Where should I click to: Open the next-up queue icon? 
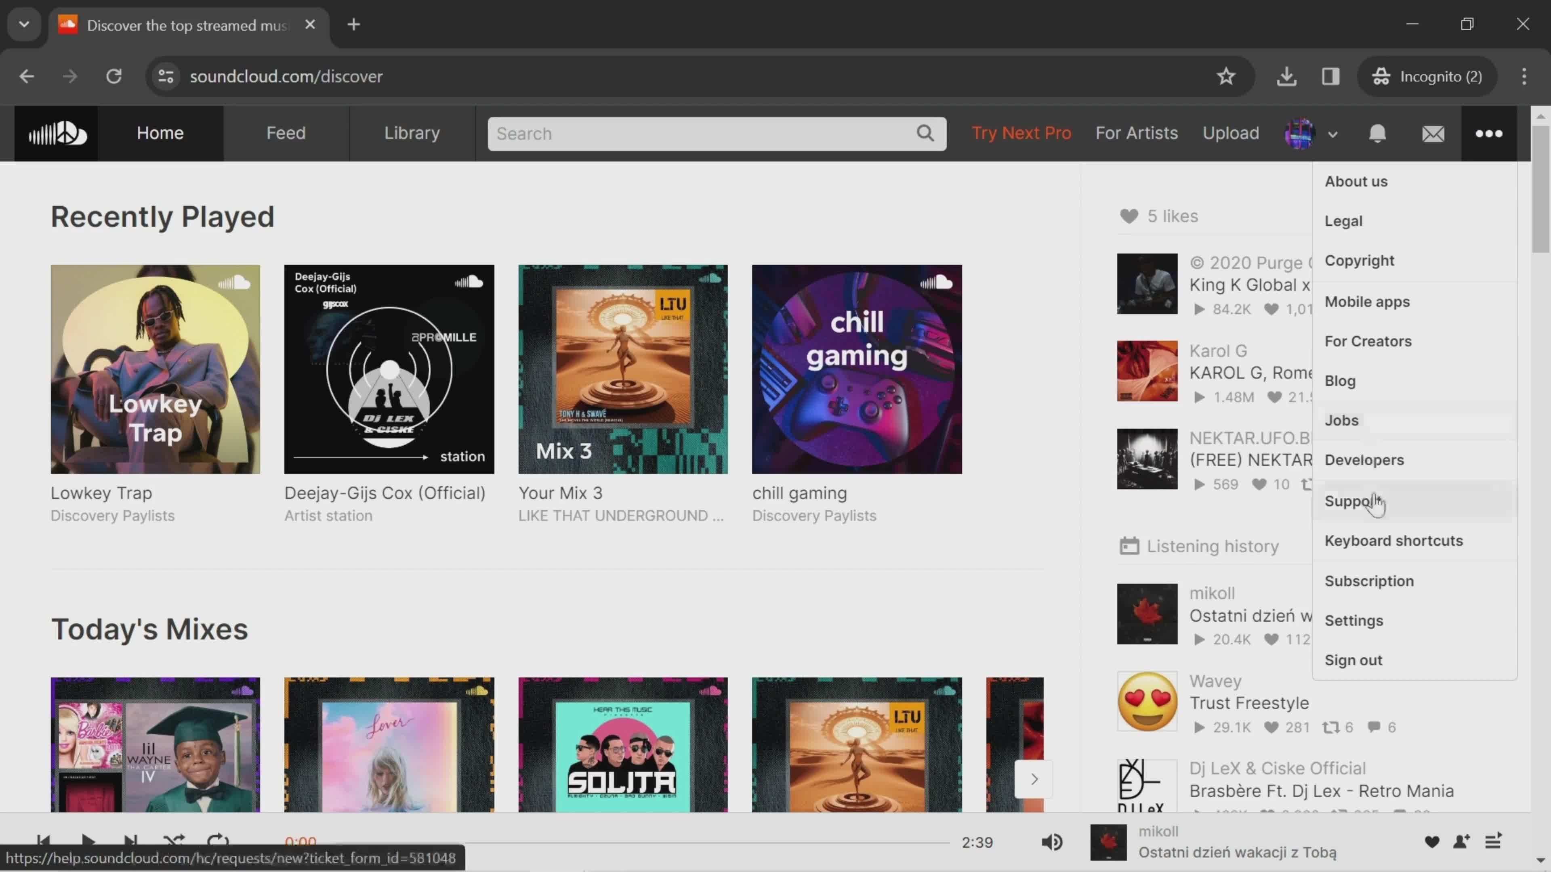[1493, 841]
